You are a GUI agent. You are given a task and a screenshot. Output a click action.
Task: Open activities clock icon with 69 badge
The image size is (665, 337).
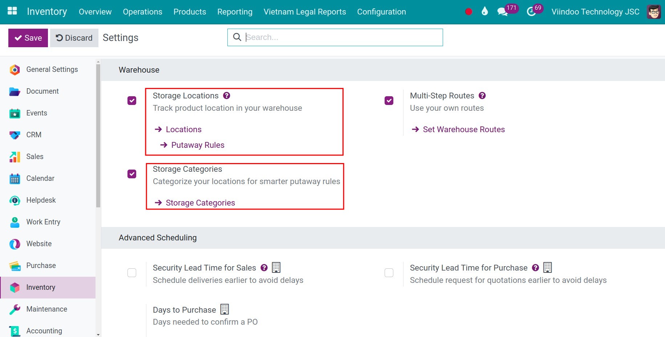pyautogui.click(x=534, y=11)
